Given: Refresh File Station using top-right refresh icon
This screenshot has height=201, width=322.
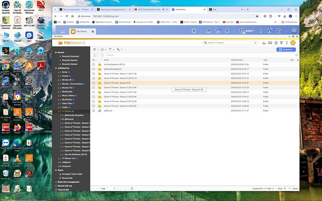Looking at the screenshot, I should coord(276,43).
